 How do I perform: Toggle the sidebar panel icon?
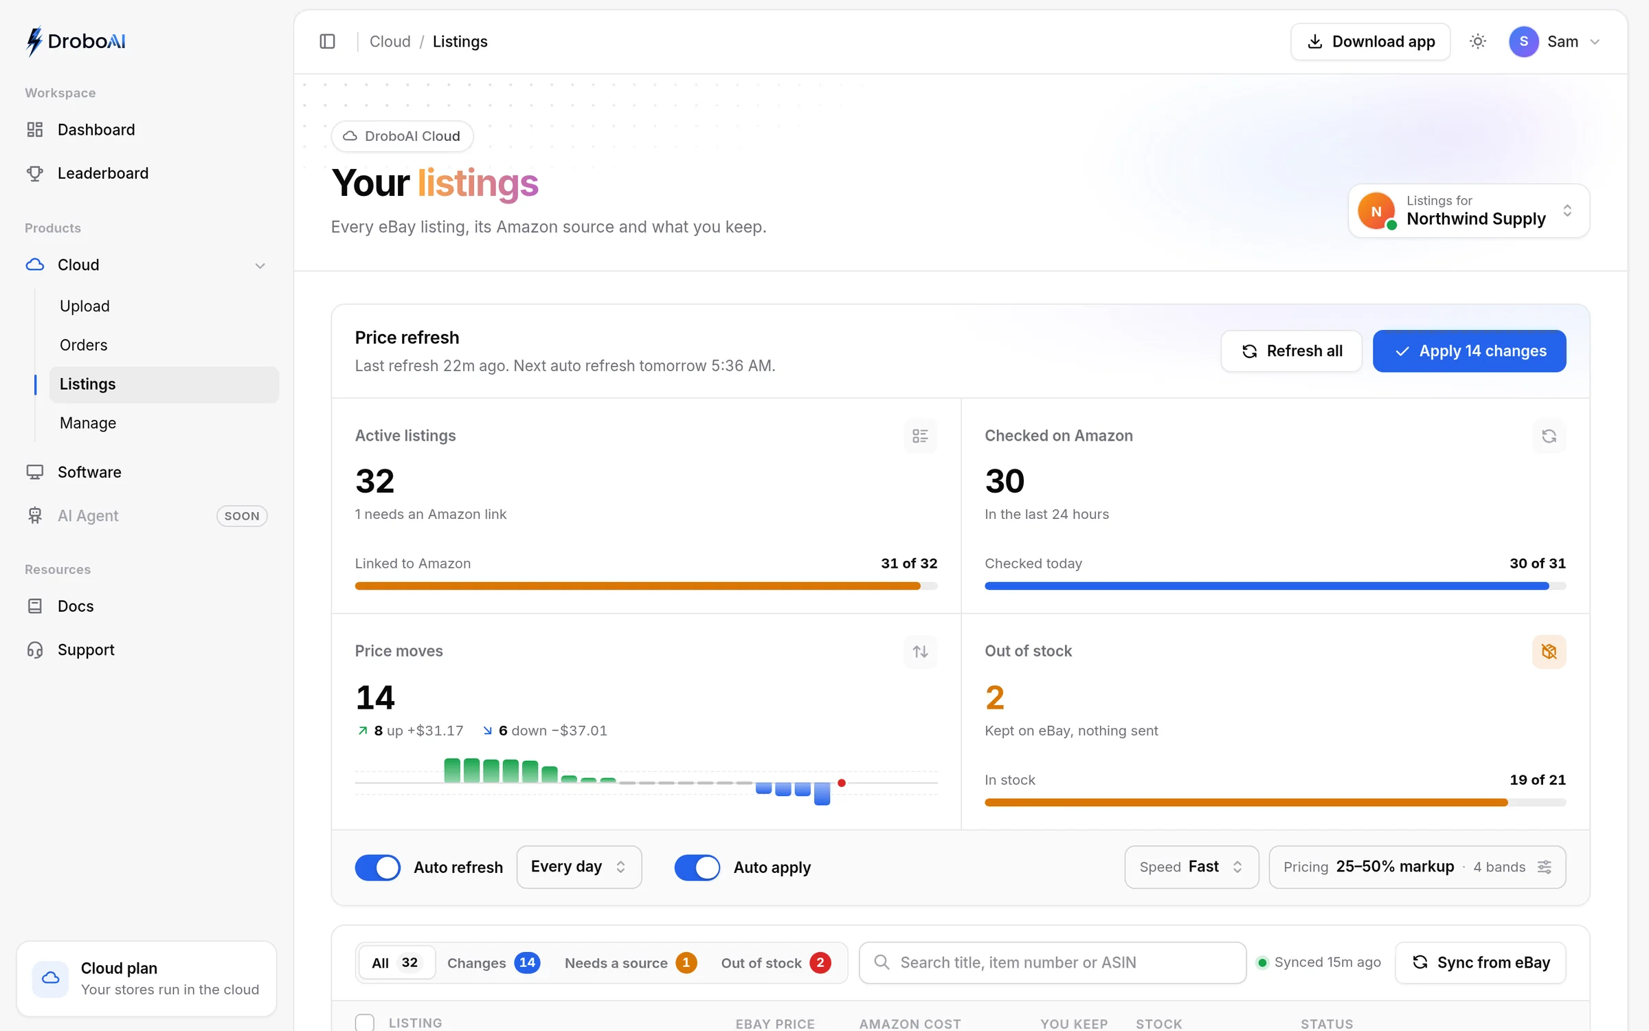click(327, 42)
